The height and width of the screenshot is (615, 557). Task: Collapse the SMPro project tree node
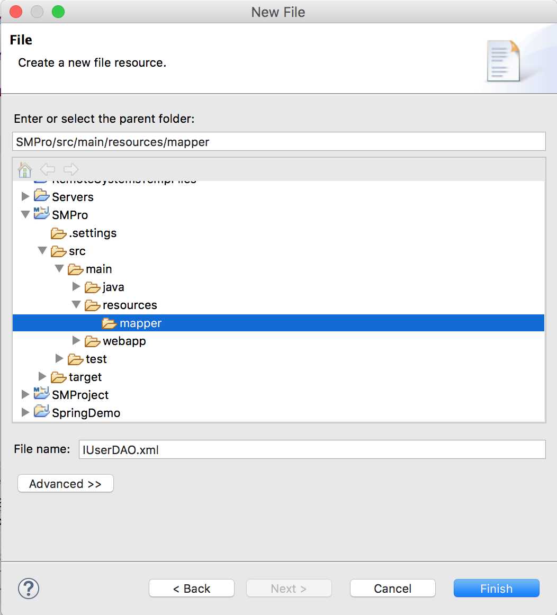pyautogui.click(x=25, y=215)
